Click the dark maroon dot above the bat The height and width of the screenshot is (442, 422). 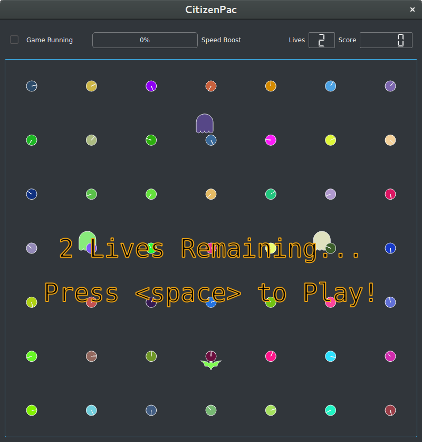pyautogui.click(x=211, y=356)
